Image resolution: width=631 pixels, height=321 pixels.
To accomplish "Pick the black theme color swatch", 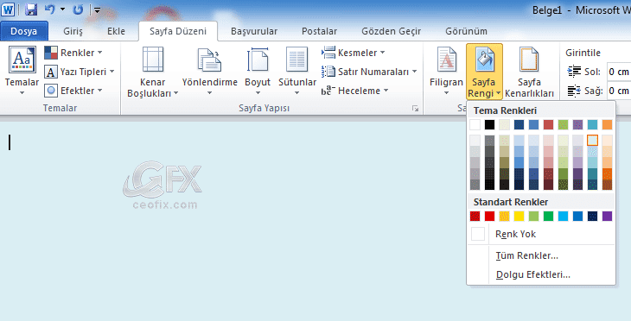I will 489,124.
